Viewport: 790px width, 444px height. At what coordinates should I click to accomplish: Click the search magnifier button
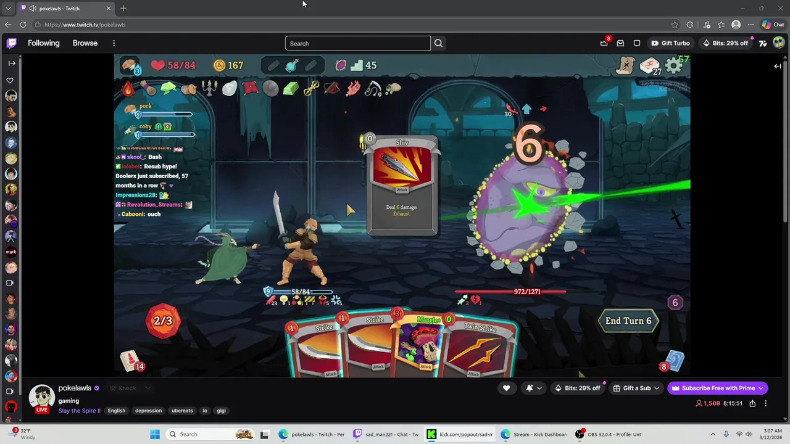pyautogui.click(x=438, y=43)
